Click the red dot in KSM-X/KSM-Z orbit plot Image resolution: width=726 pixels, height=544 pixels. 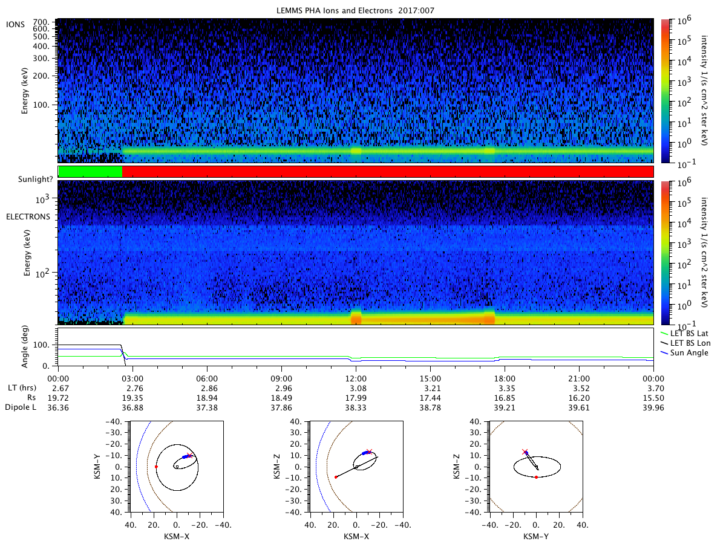tap(336, 477)
